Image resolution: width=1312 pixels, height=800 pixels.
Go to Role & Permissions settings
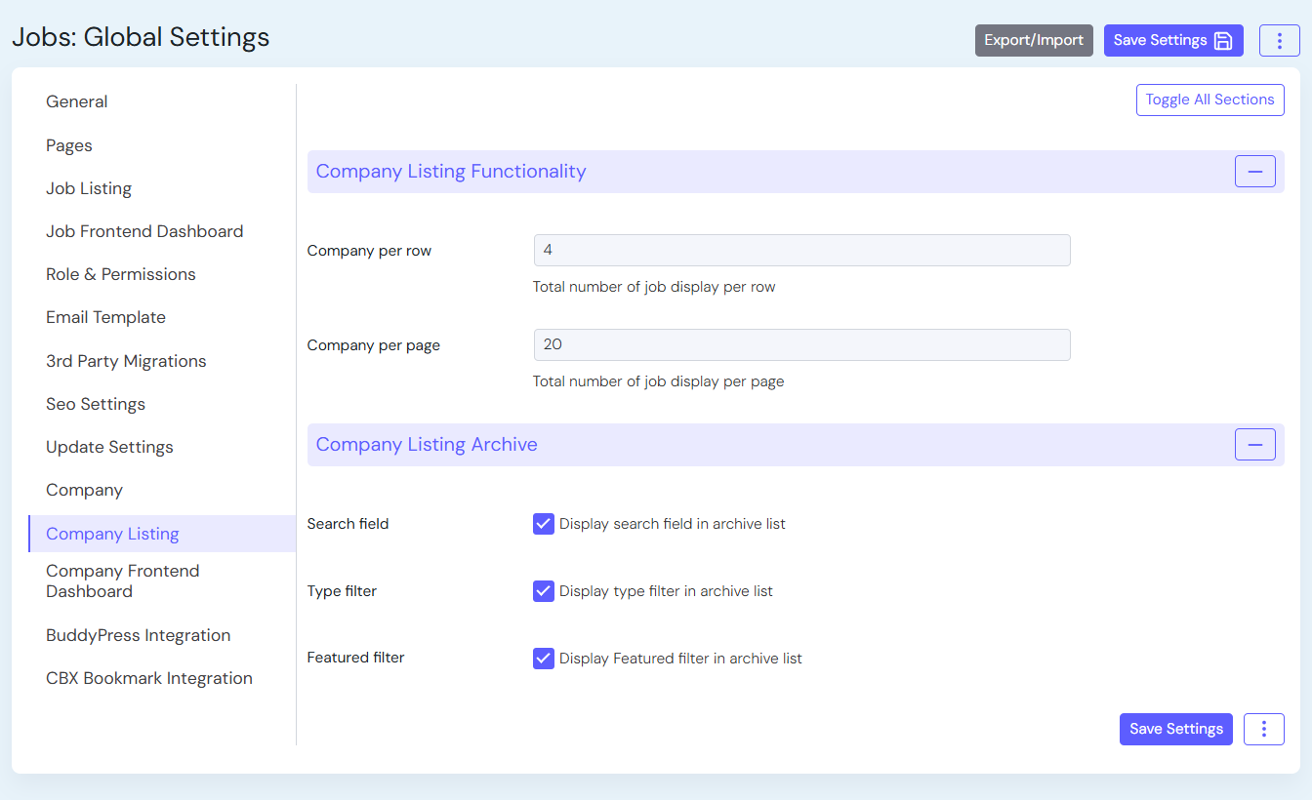121,274
